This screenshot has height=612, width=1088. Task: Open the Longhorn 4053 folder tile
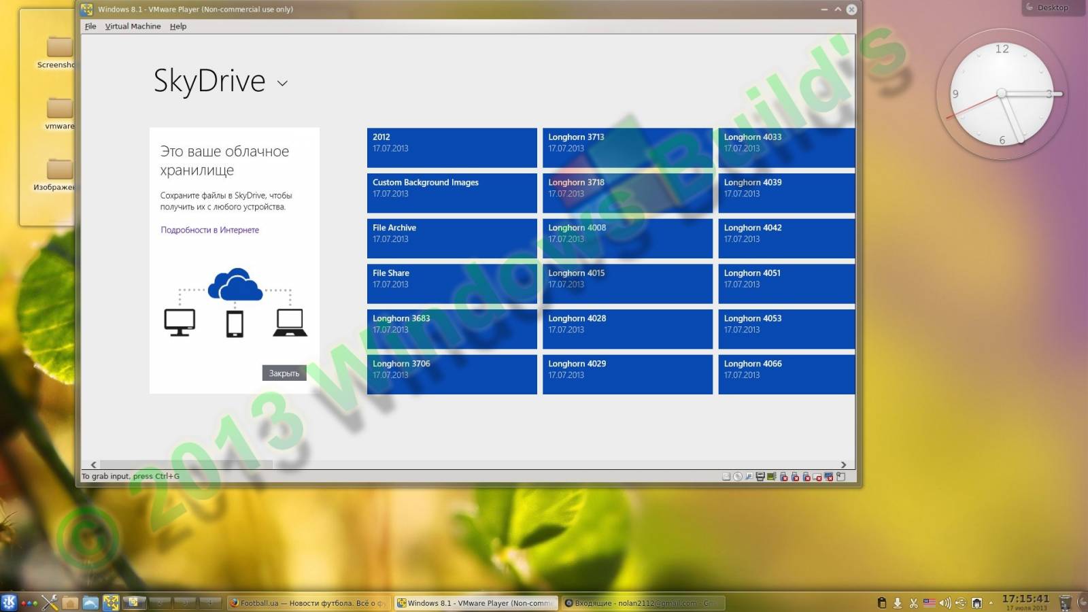(x=787, y=329)
